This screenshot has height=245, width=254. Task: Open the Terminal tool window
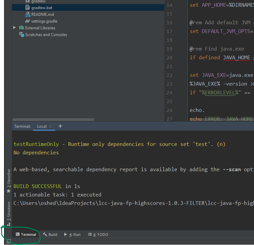point(26,235)
